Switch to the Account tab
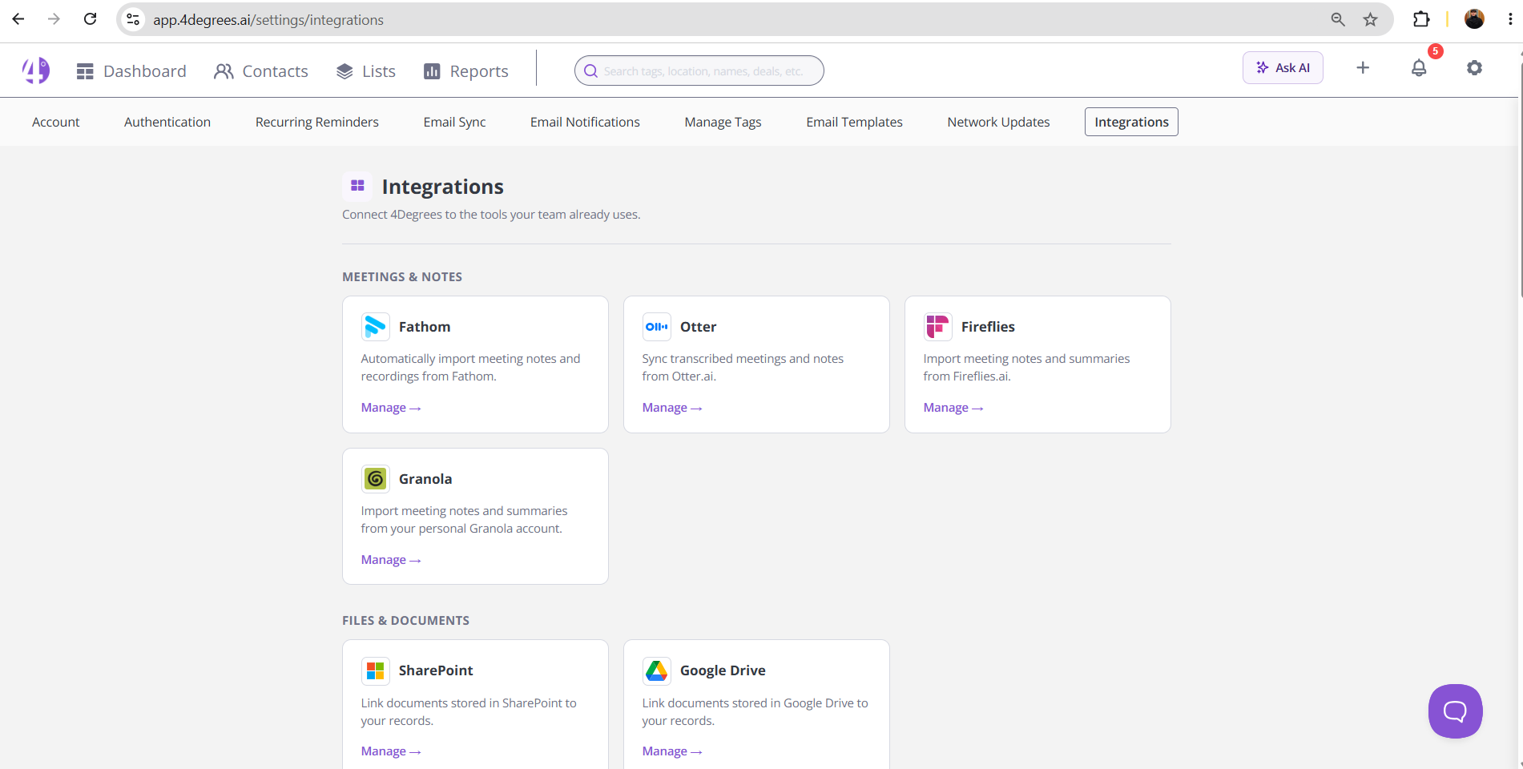This screenshot has width=1523, height=769. tap(56, 122)
